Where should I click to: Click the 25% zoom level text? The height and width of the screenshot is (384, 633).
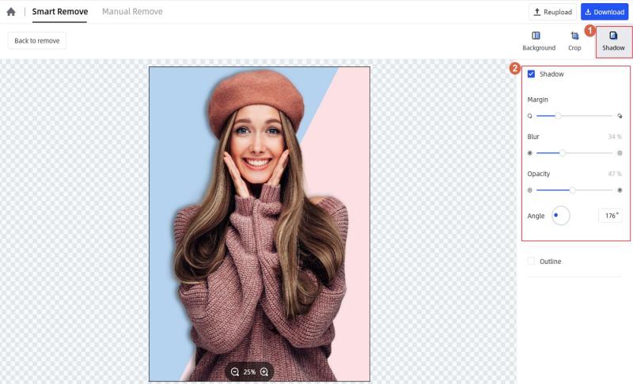pos(249,372)
